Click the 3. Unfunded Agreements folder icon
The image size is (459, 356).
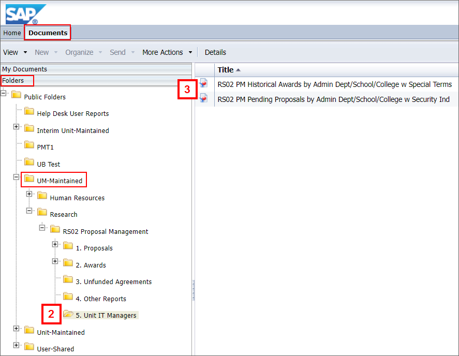point(68,279)
